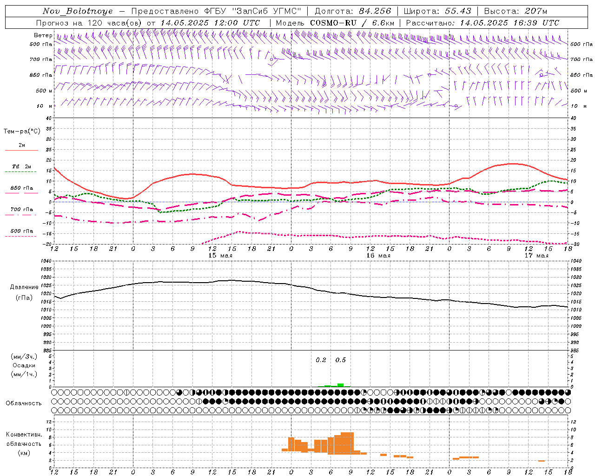
Task: Click the (мм/1ч.) precipitation unit label
Action: pyautogui.click(x=24, y=374)
